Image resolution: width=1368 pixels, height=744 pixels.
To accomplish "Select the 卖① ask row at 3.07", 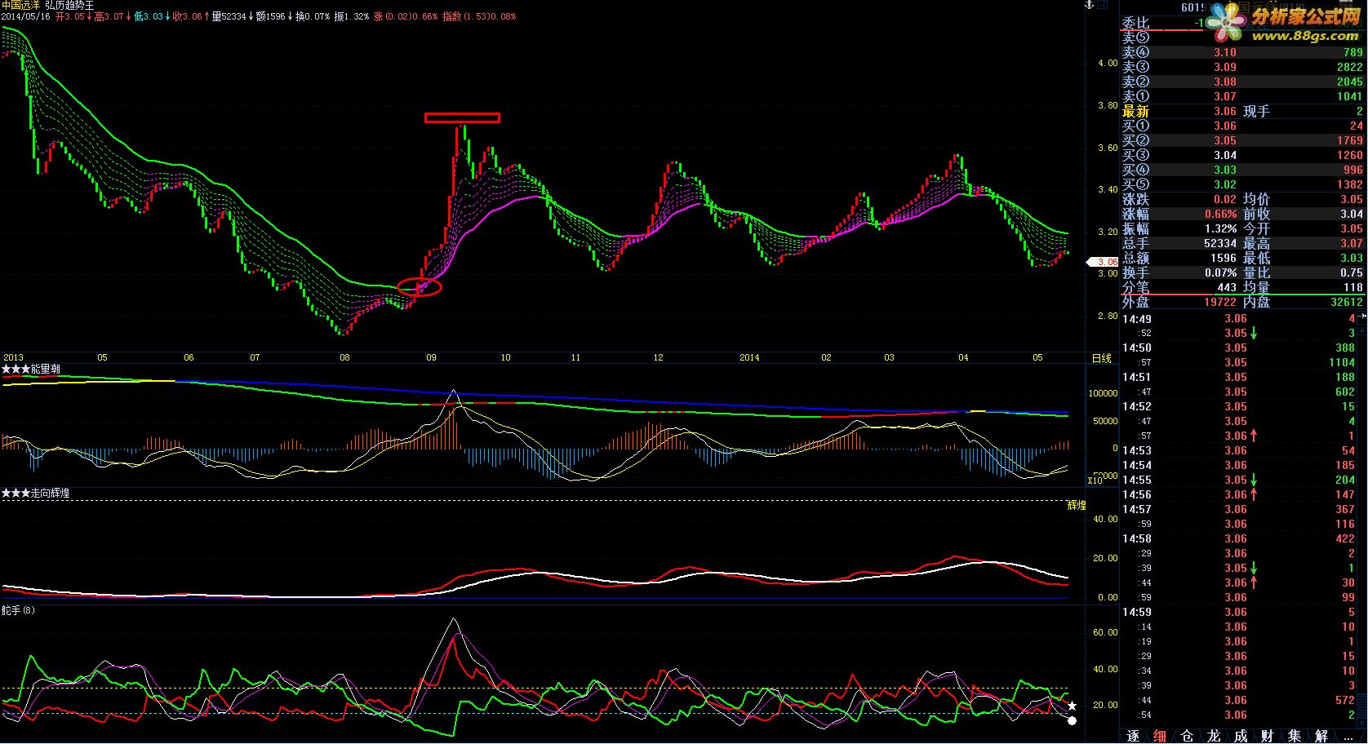I will [1242, 96].
